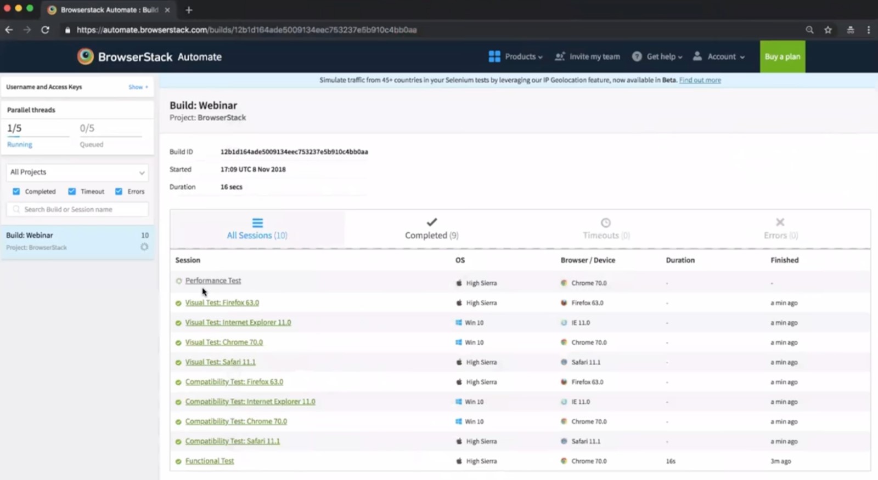878x480 pixels.
Task: Open Visual Test: Internet Explorer 11.0 session
Action: pyautogui.click(x=238, y=322)
